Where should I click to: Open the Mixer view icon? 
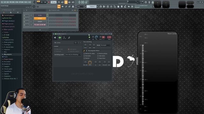click(111, 6)
